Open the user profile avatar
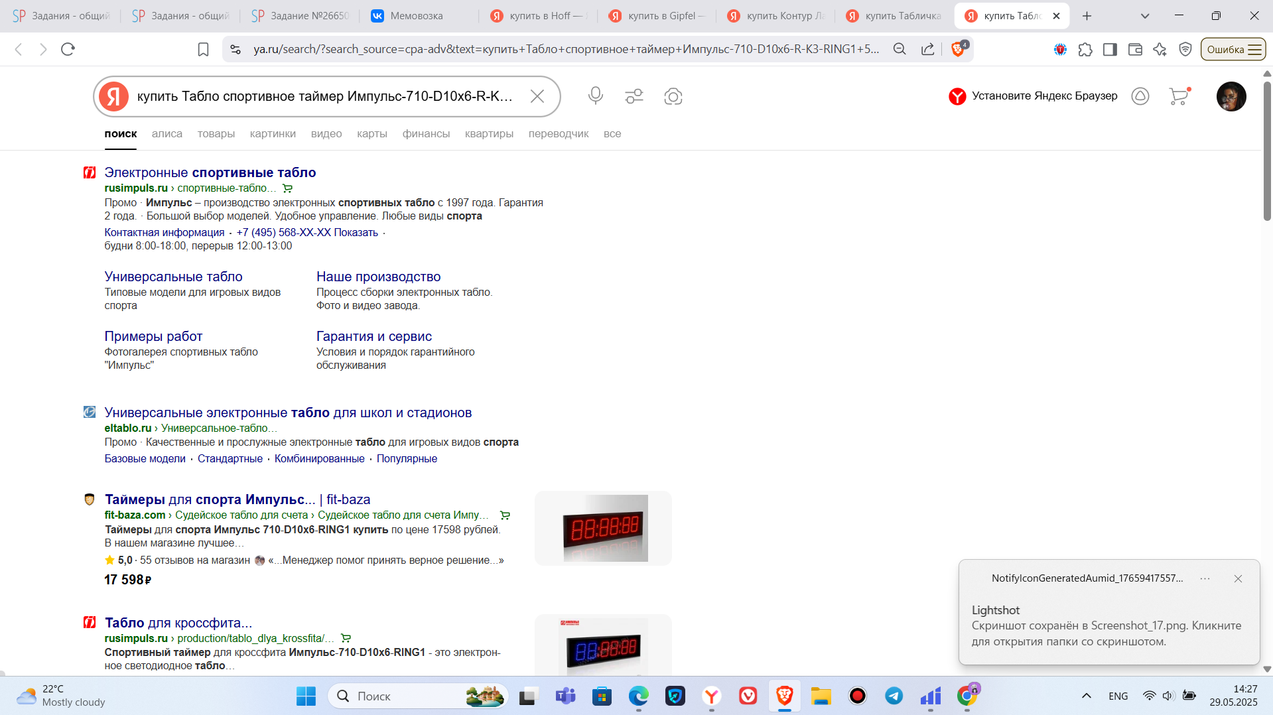 pyautogui.click(x=1231, y=96)
